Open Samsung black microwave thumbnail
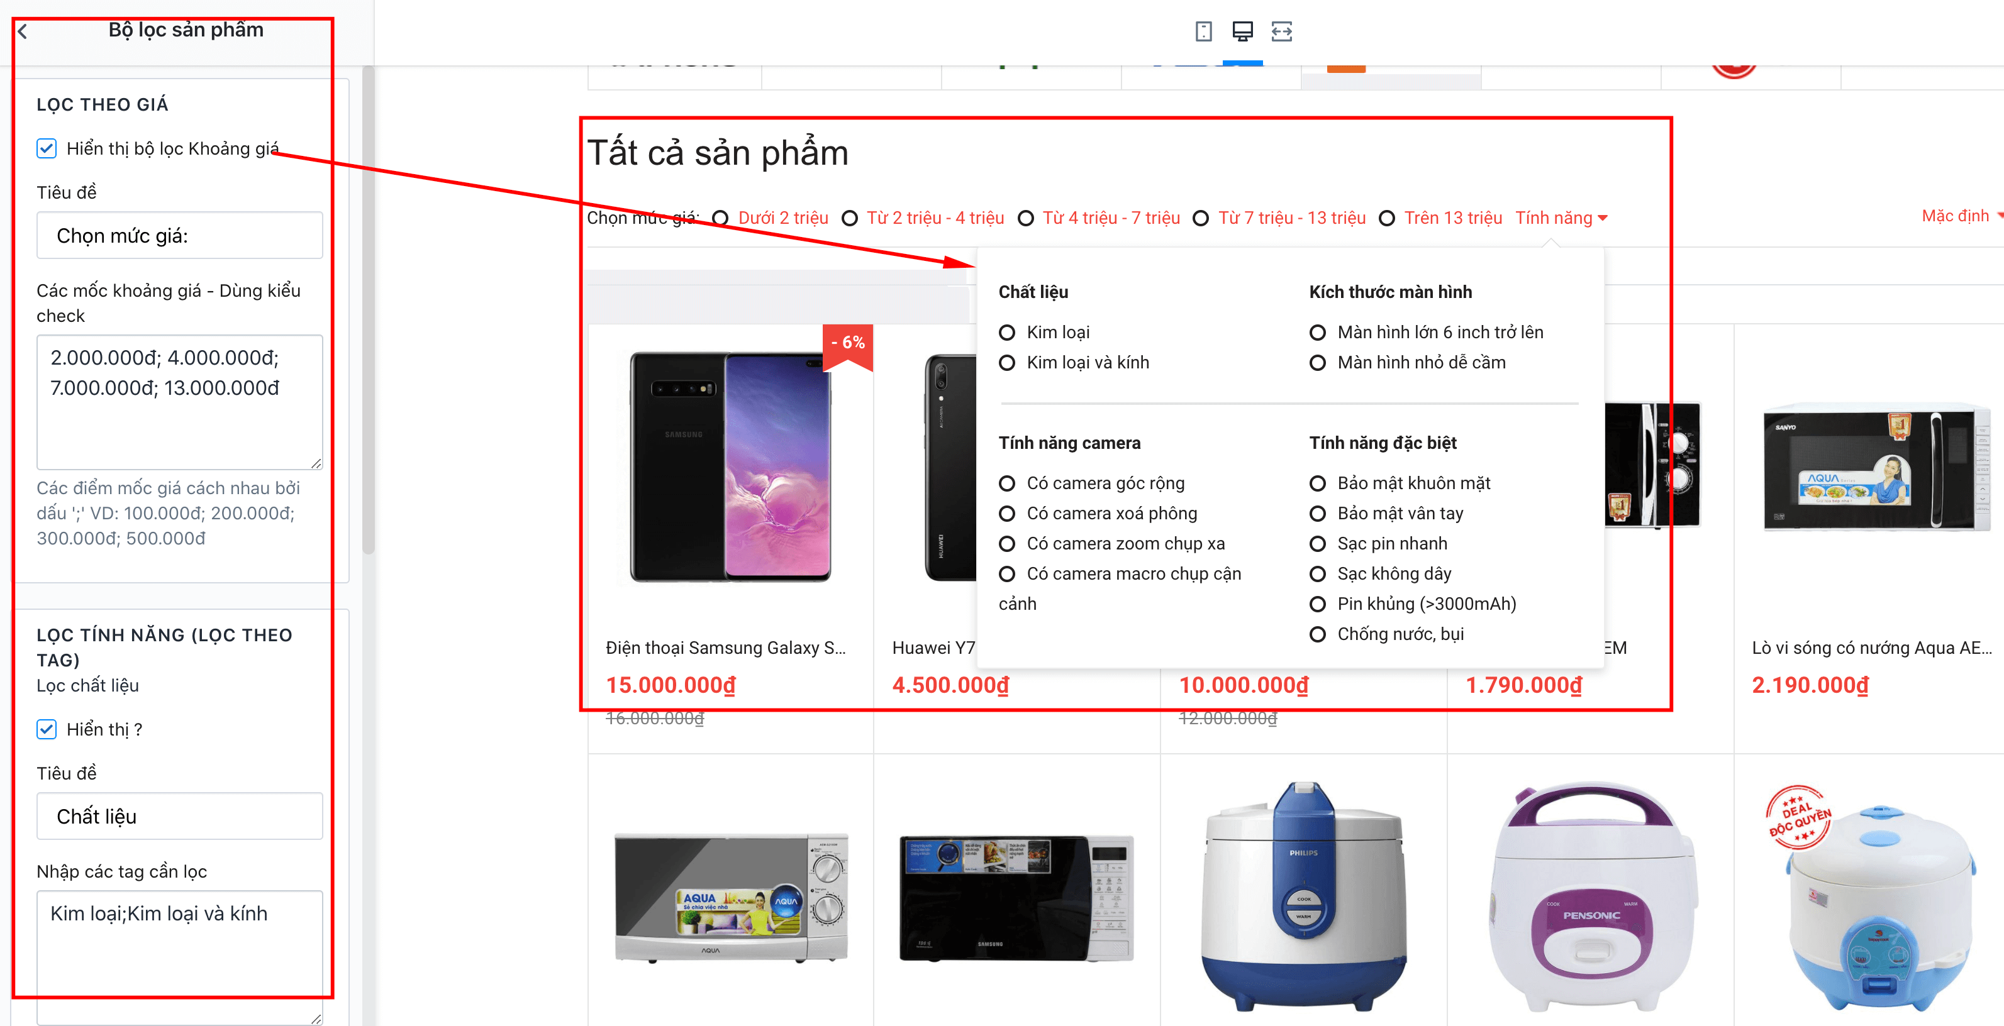This screenshot has height=1026, width=2004. pos(1016,898)
